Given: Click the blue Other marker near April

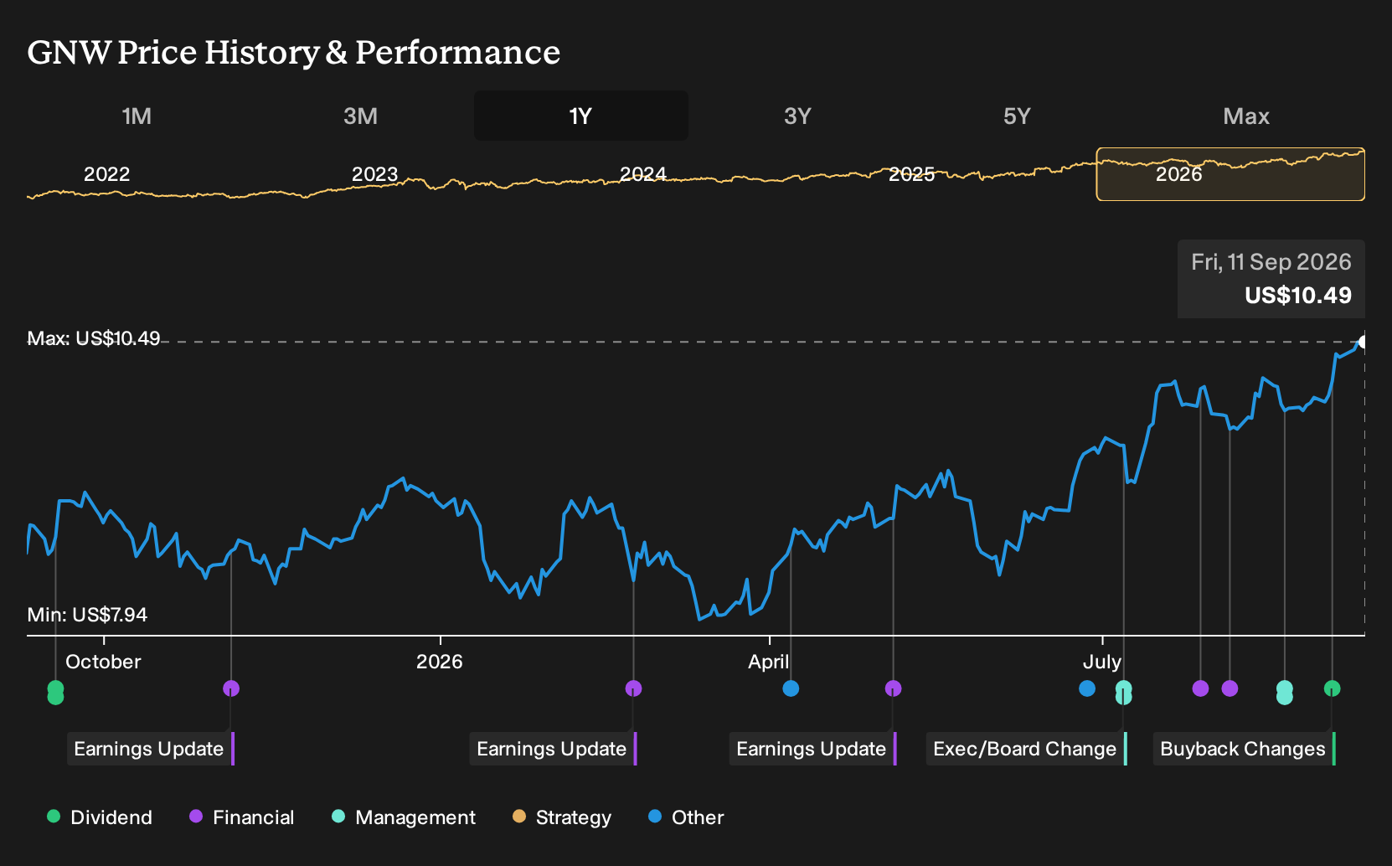Looking at the screenshot, I should 791,688.
